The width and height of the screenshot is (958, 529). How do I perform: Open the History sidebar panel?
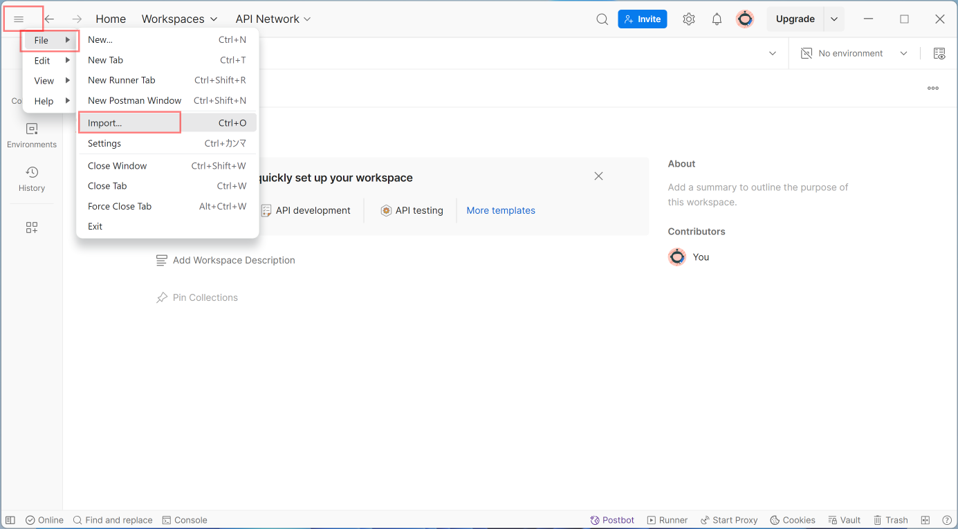click(x=31, y=177)
